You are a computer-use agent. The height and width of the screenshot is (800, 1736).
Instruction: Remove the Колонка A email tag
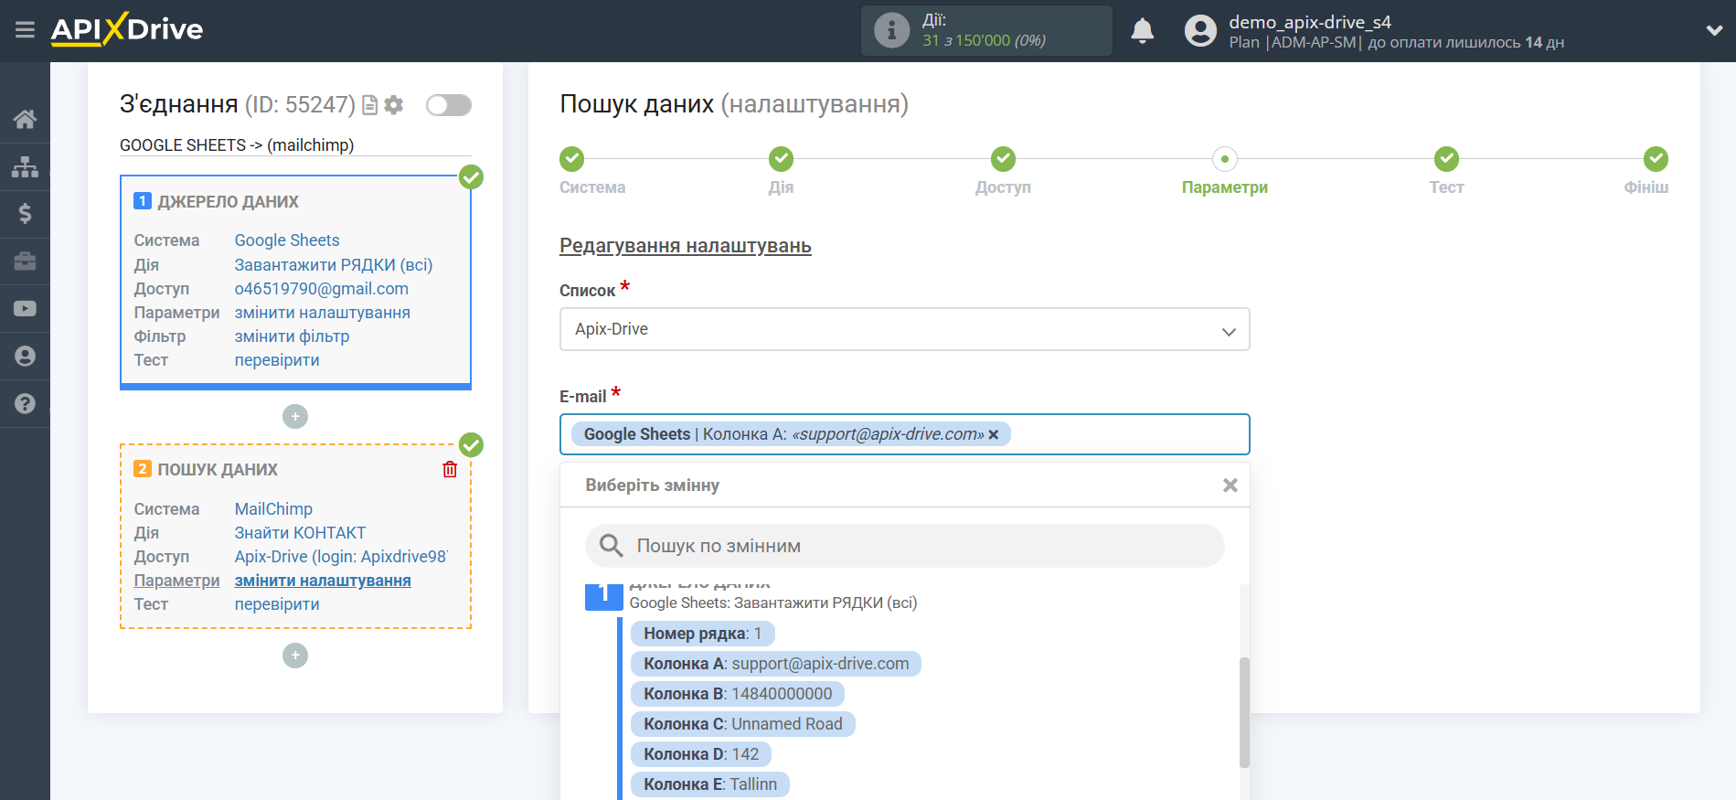click(x=994, y=434)
